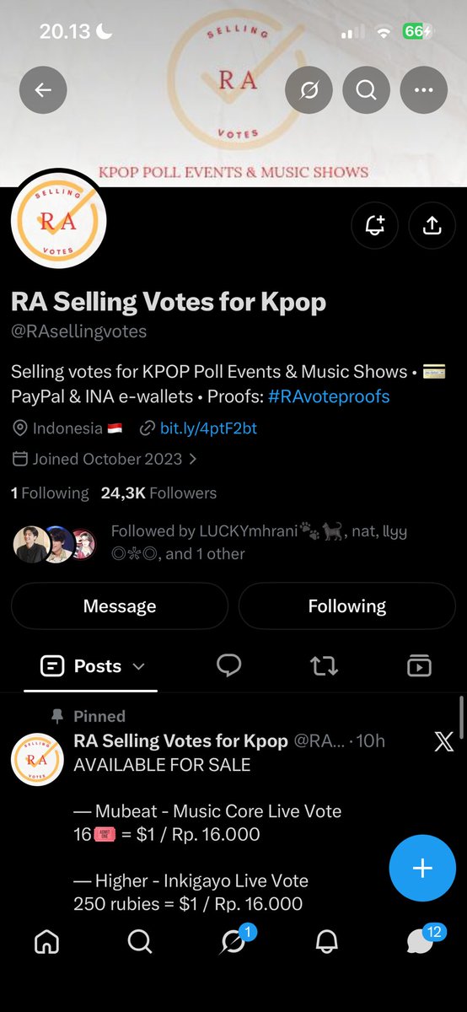The image size is (467, 1012).
Task: Open messages with 12 unread badge
Action: [x=421, y=939]
